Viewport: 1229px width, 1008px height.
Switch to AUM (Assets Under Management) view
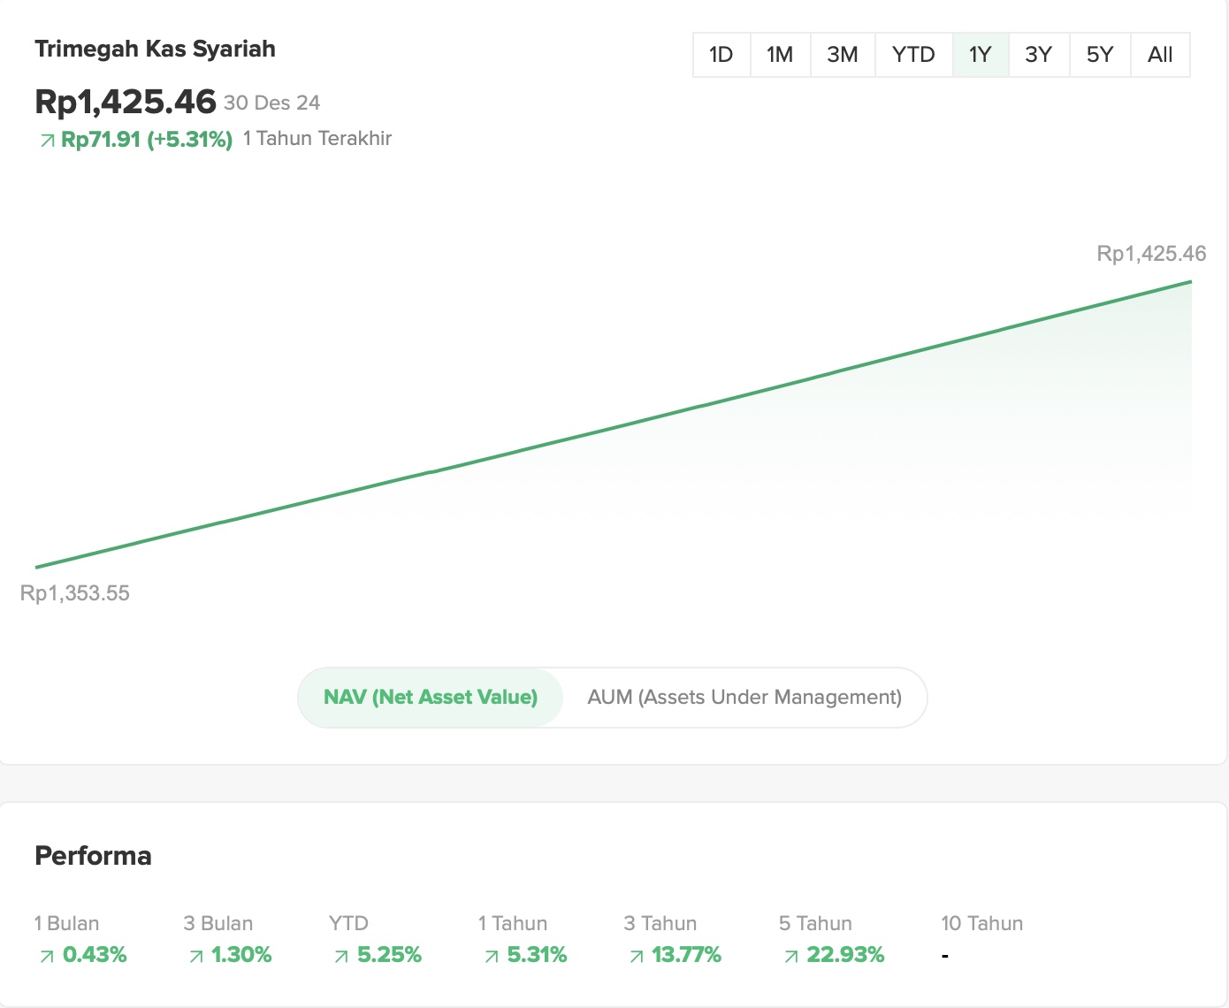click(x=744, y=698)
